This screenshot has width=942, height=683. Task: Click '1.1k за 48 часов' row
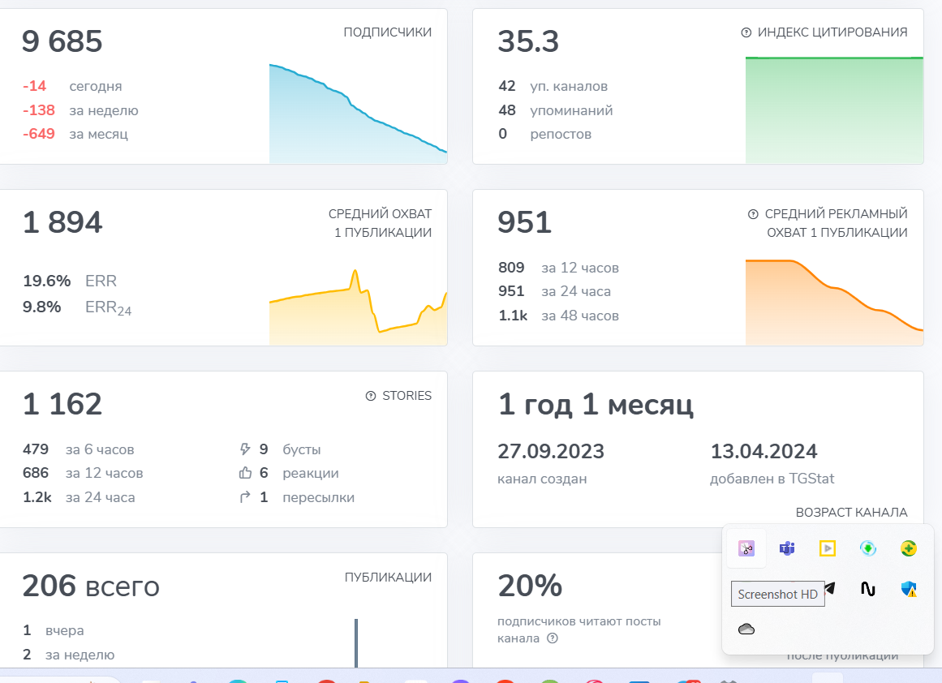[x=559, y=315]
